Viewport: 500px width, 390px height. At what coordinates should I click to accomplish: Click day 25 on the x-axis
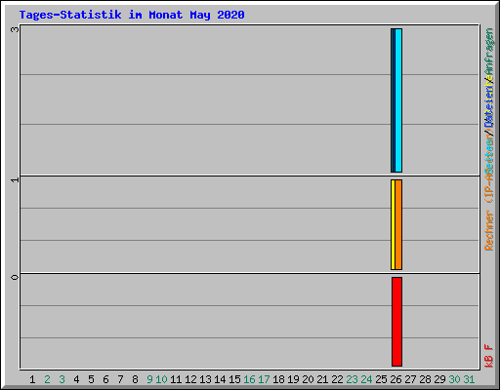click(x=381, y=379)
